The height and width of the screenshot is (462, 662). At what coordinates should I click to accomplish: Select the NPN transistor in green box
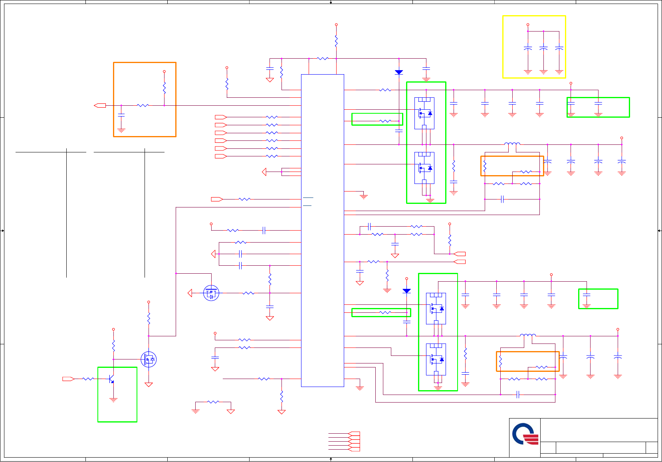point(111,379)
